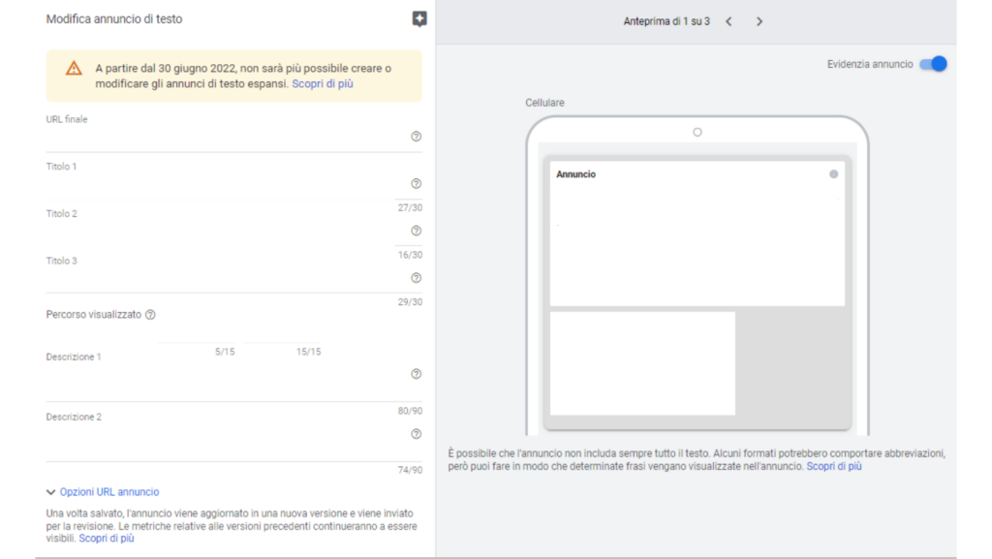
Task: Open Scopri di più link about revisions
Action: [107, 538]
